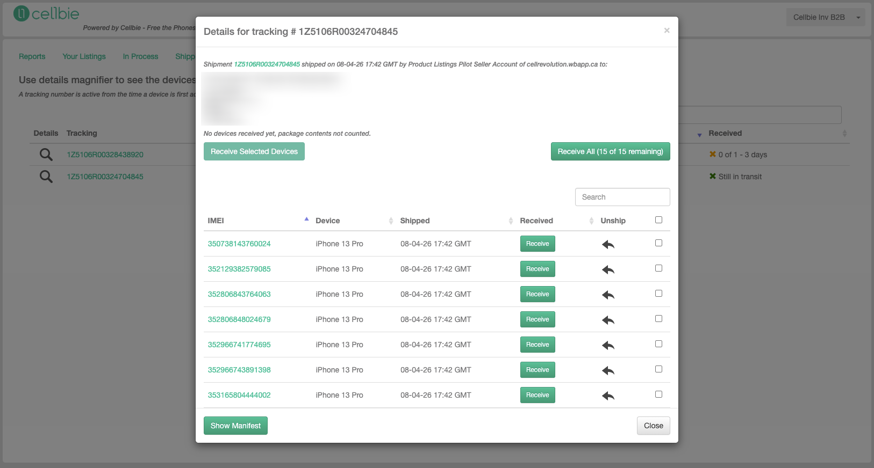The width and height of the screenshot is (874, 468).
Task: Receive device with IMEI 352806843764063
Action: 538,294
